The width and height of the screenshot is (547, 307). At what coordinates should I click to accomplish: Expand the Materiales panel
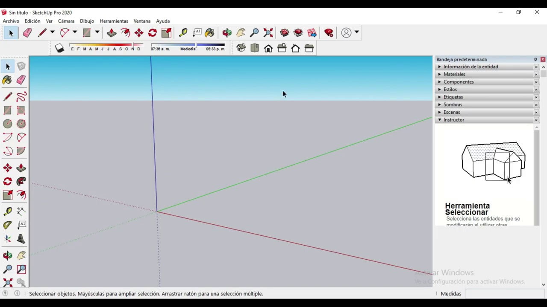point(439,74)
